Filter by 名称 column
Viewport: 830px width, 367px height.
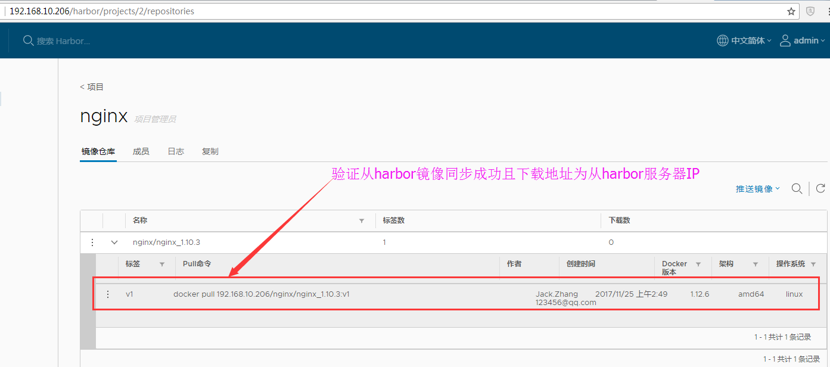(x=362, y=221)
